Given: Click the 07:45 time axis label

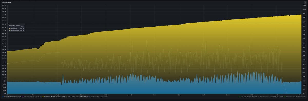Looking at the screenshot, I should [x=33, y=95].
